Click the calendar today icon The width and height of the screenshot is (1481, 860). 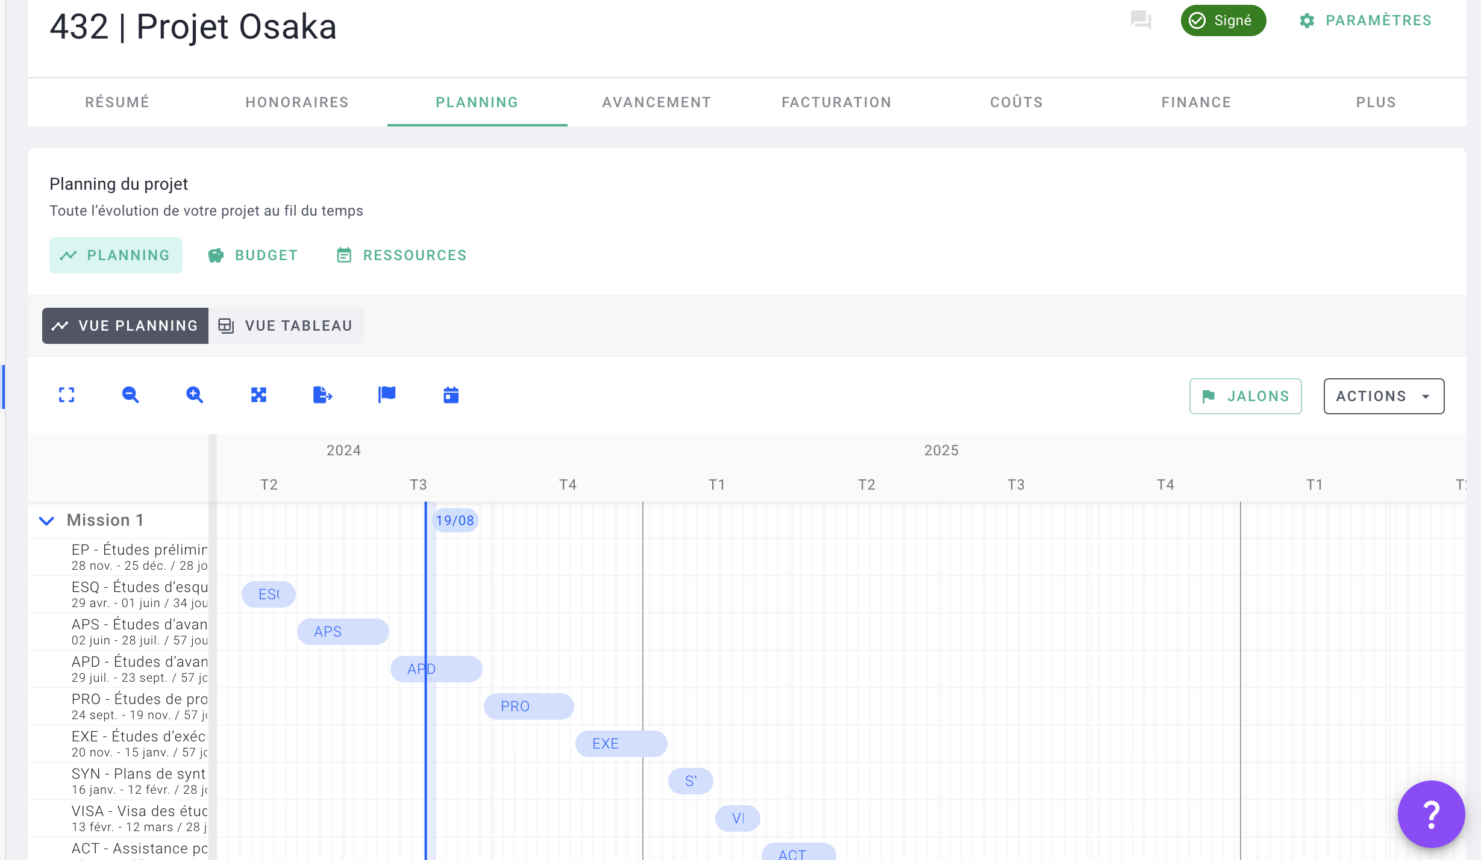point(451,395)
